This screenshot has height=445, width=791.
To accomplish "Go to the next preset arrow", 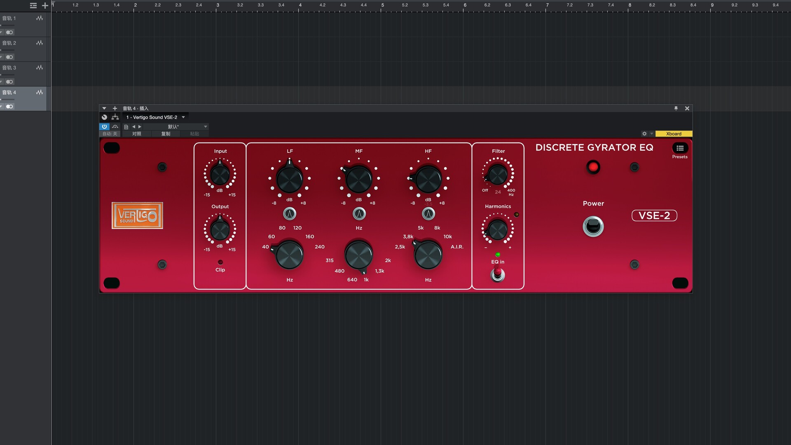I will click(x=140, y=126).
